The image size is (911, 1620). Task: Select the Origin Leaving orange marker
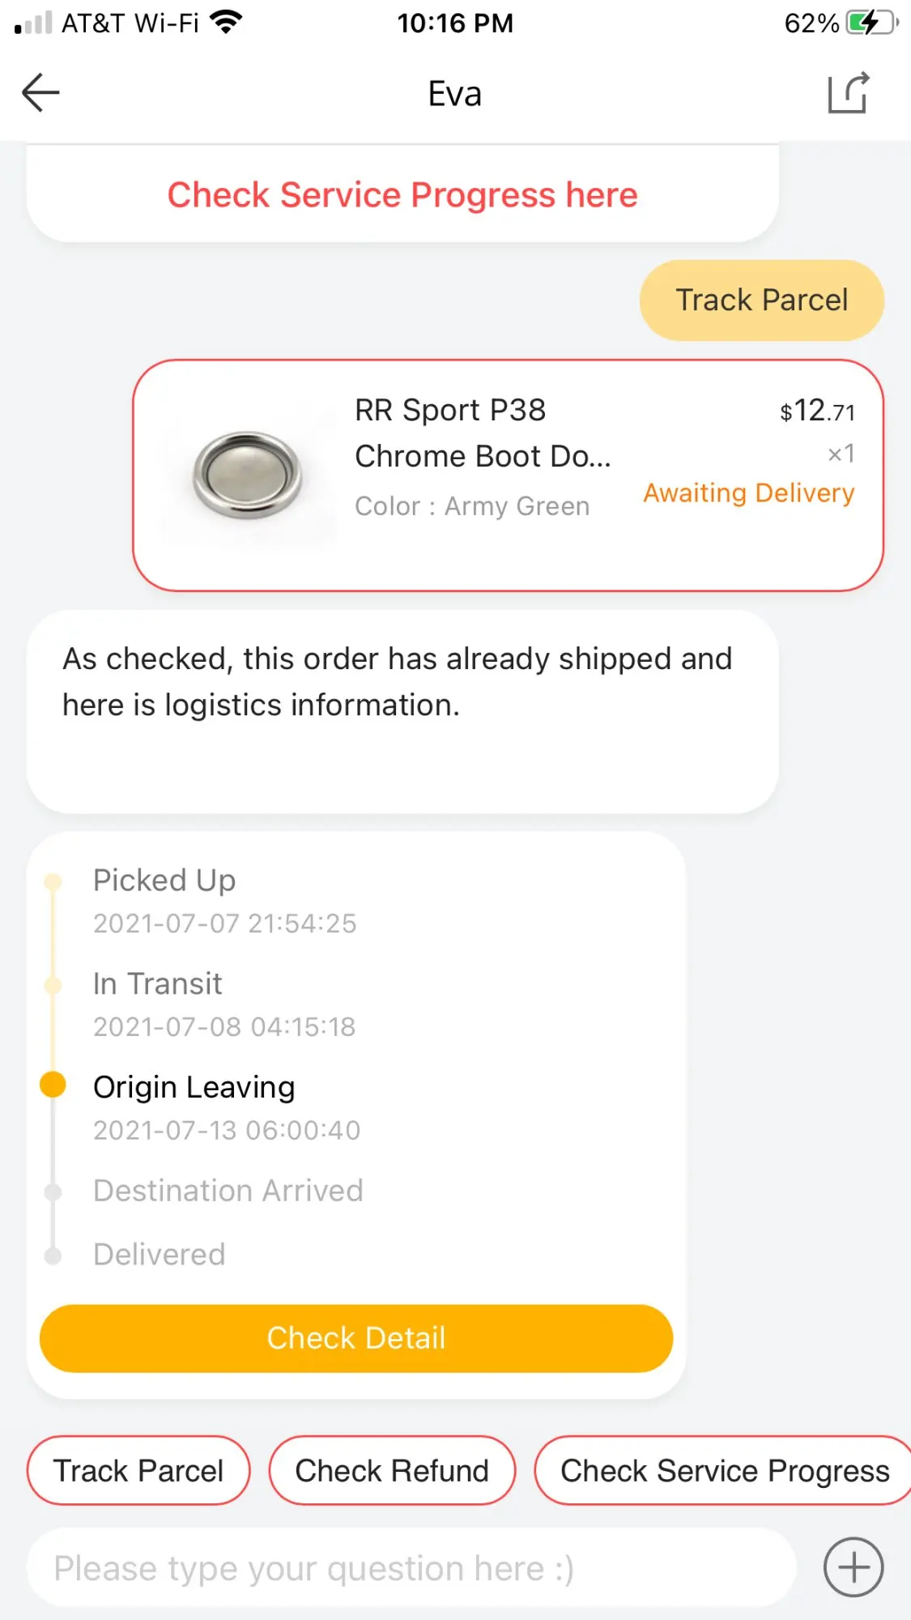(x=53, y=1085)
